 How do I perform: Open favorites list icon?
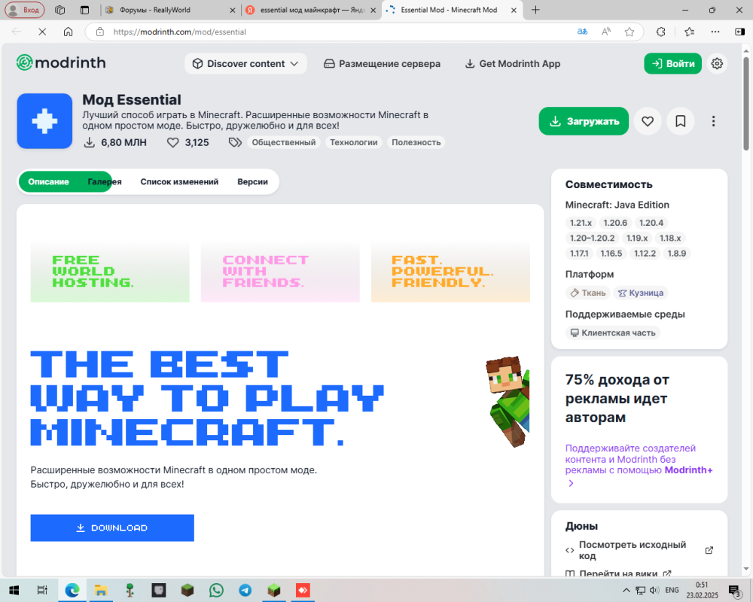690,32
